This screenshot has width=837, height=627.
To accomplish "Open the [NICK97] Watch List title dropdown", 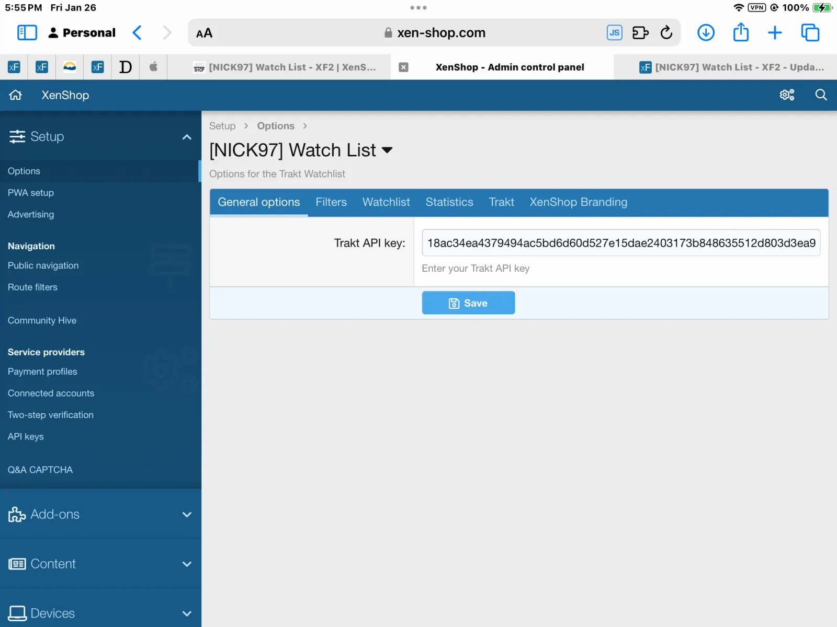I will pyautogui.click(x=387, y=150).
